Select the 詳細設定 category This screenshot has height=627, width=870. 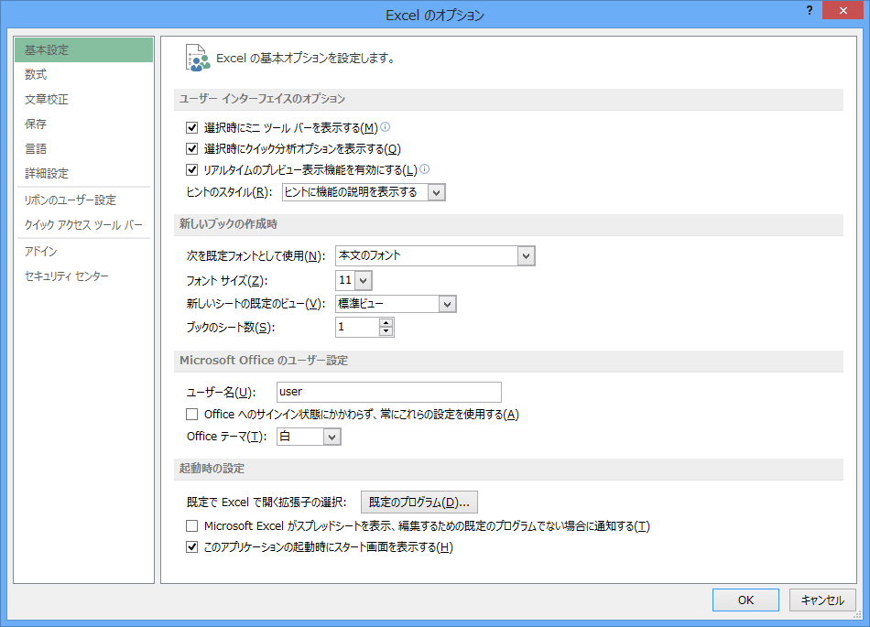coord(83,174)
